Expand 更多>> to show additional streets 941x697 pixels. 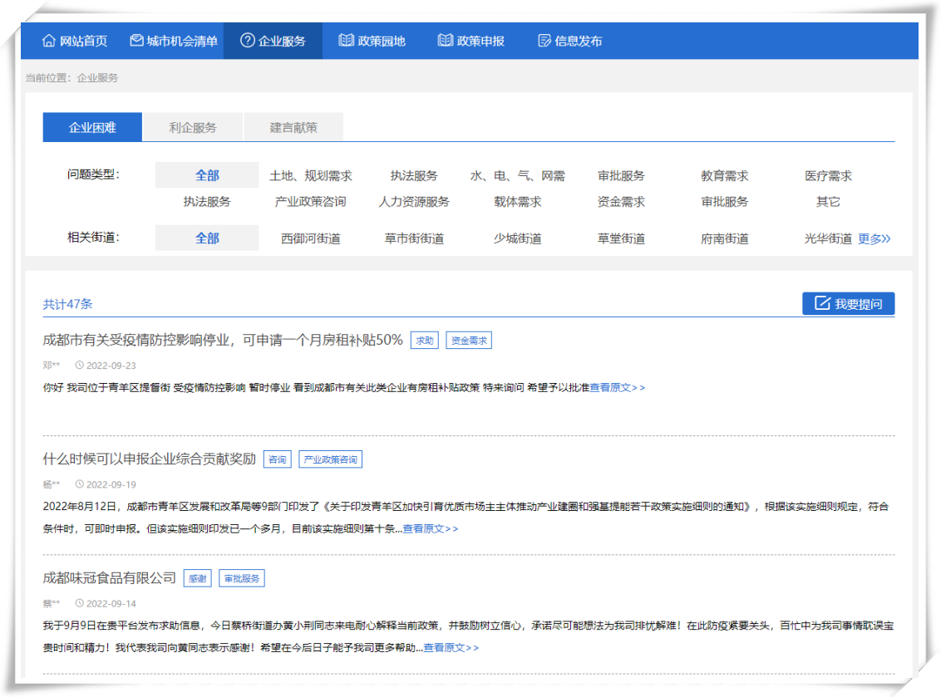874,238
